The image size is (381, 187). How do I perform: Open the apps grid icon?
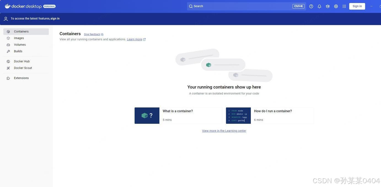[x=344, y=6]
